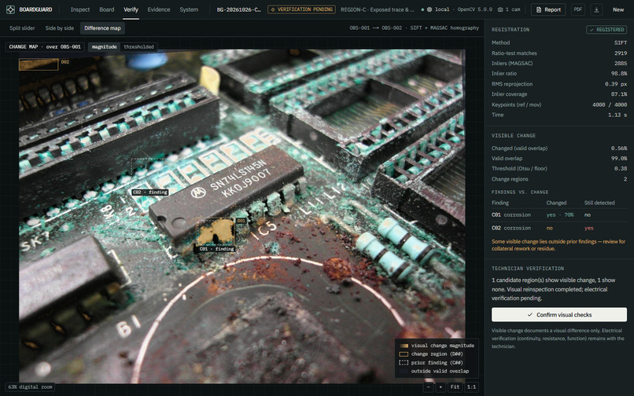Screen dimensions: 634x396
Task: Select the Verify tab
Action: (x=131, y=9)
